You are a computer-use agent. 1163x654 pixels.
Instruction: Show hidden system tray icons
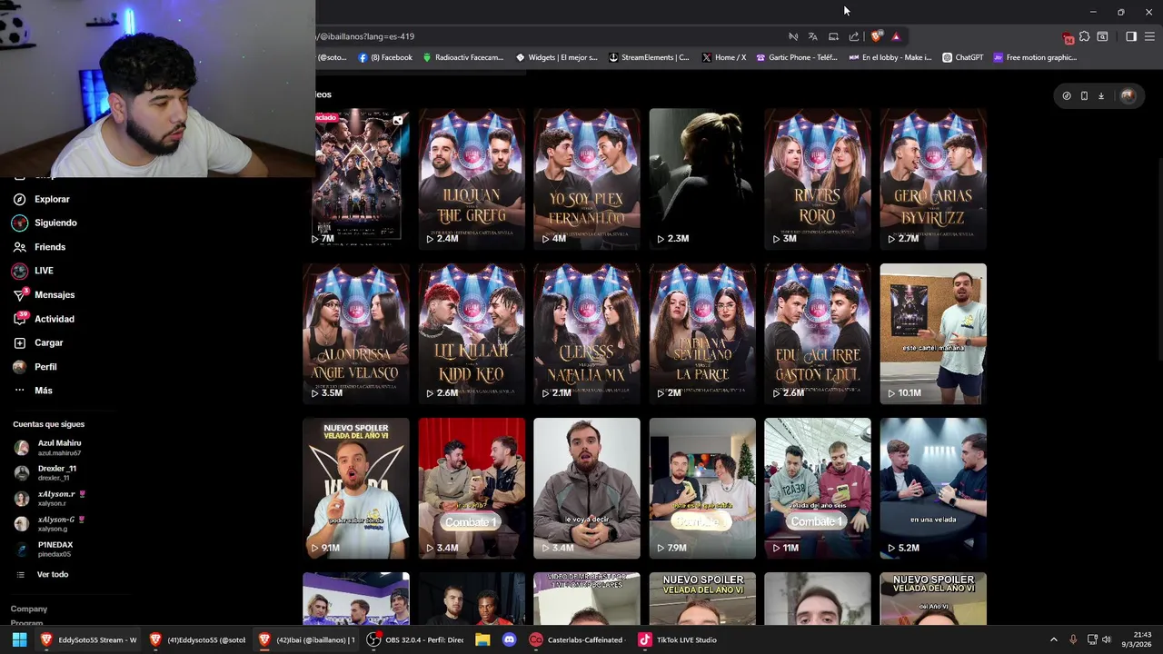(1053, 639)
